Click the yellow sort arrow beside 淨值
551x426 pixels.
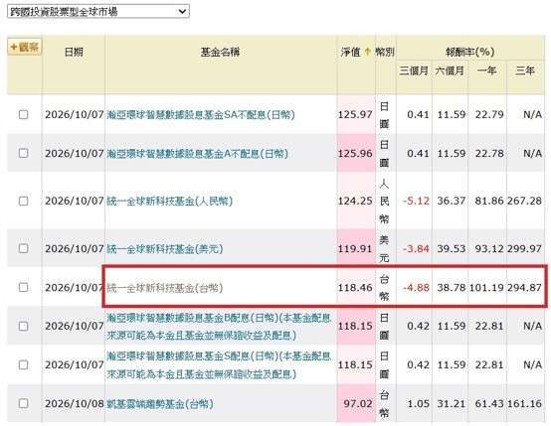tap(368, 52)
